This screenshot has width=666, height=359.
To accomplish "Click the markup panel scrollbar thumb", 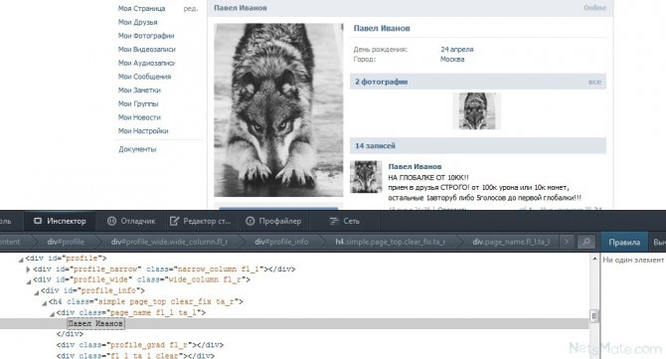I will pyautogui.click(x=594, y=316).
